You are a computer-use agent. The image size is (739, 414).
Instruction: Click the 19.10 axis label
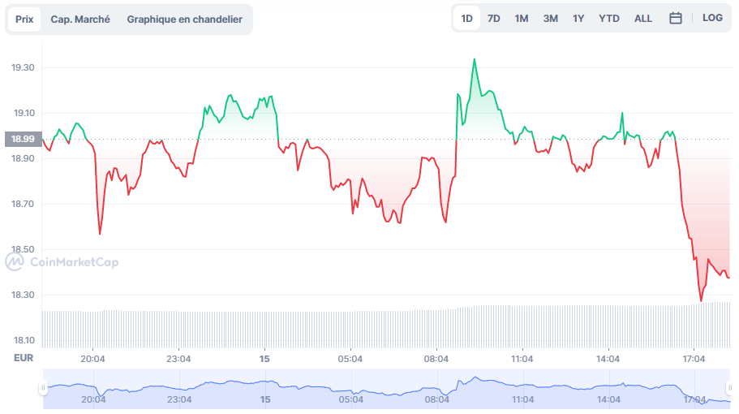24,113
